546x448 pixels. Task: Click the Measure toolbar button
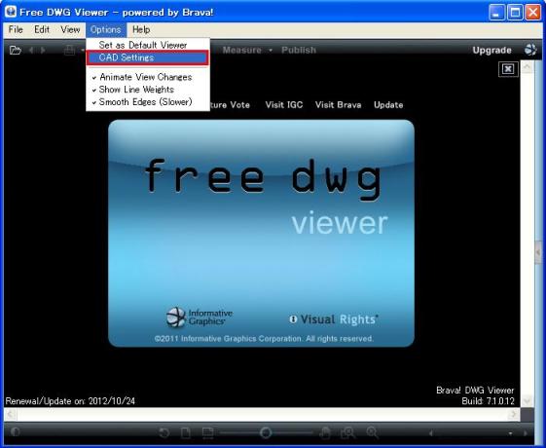coord(242,51)
